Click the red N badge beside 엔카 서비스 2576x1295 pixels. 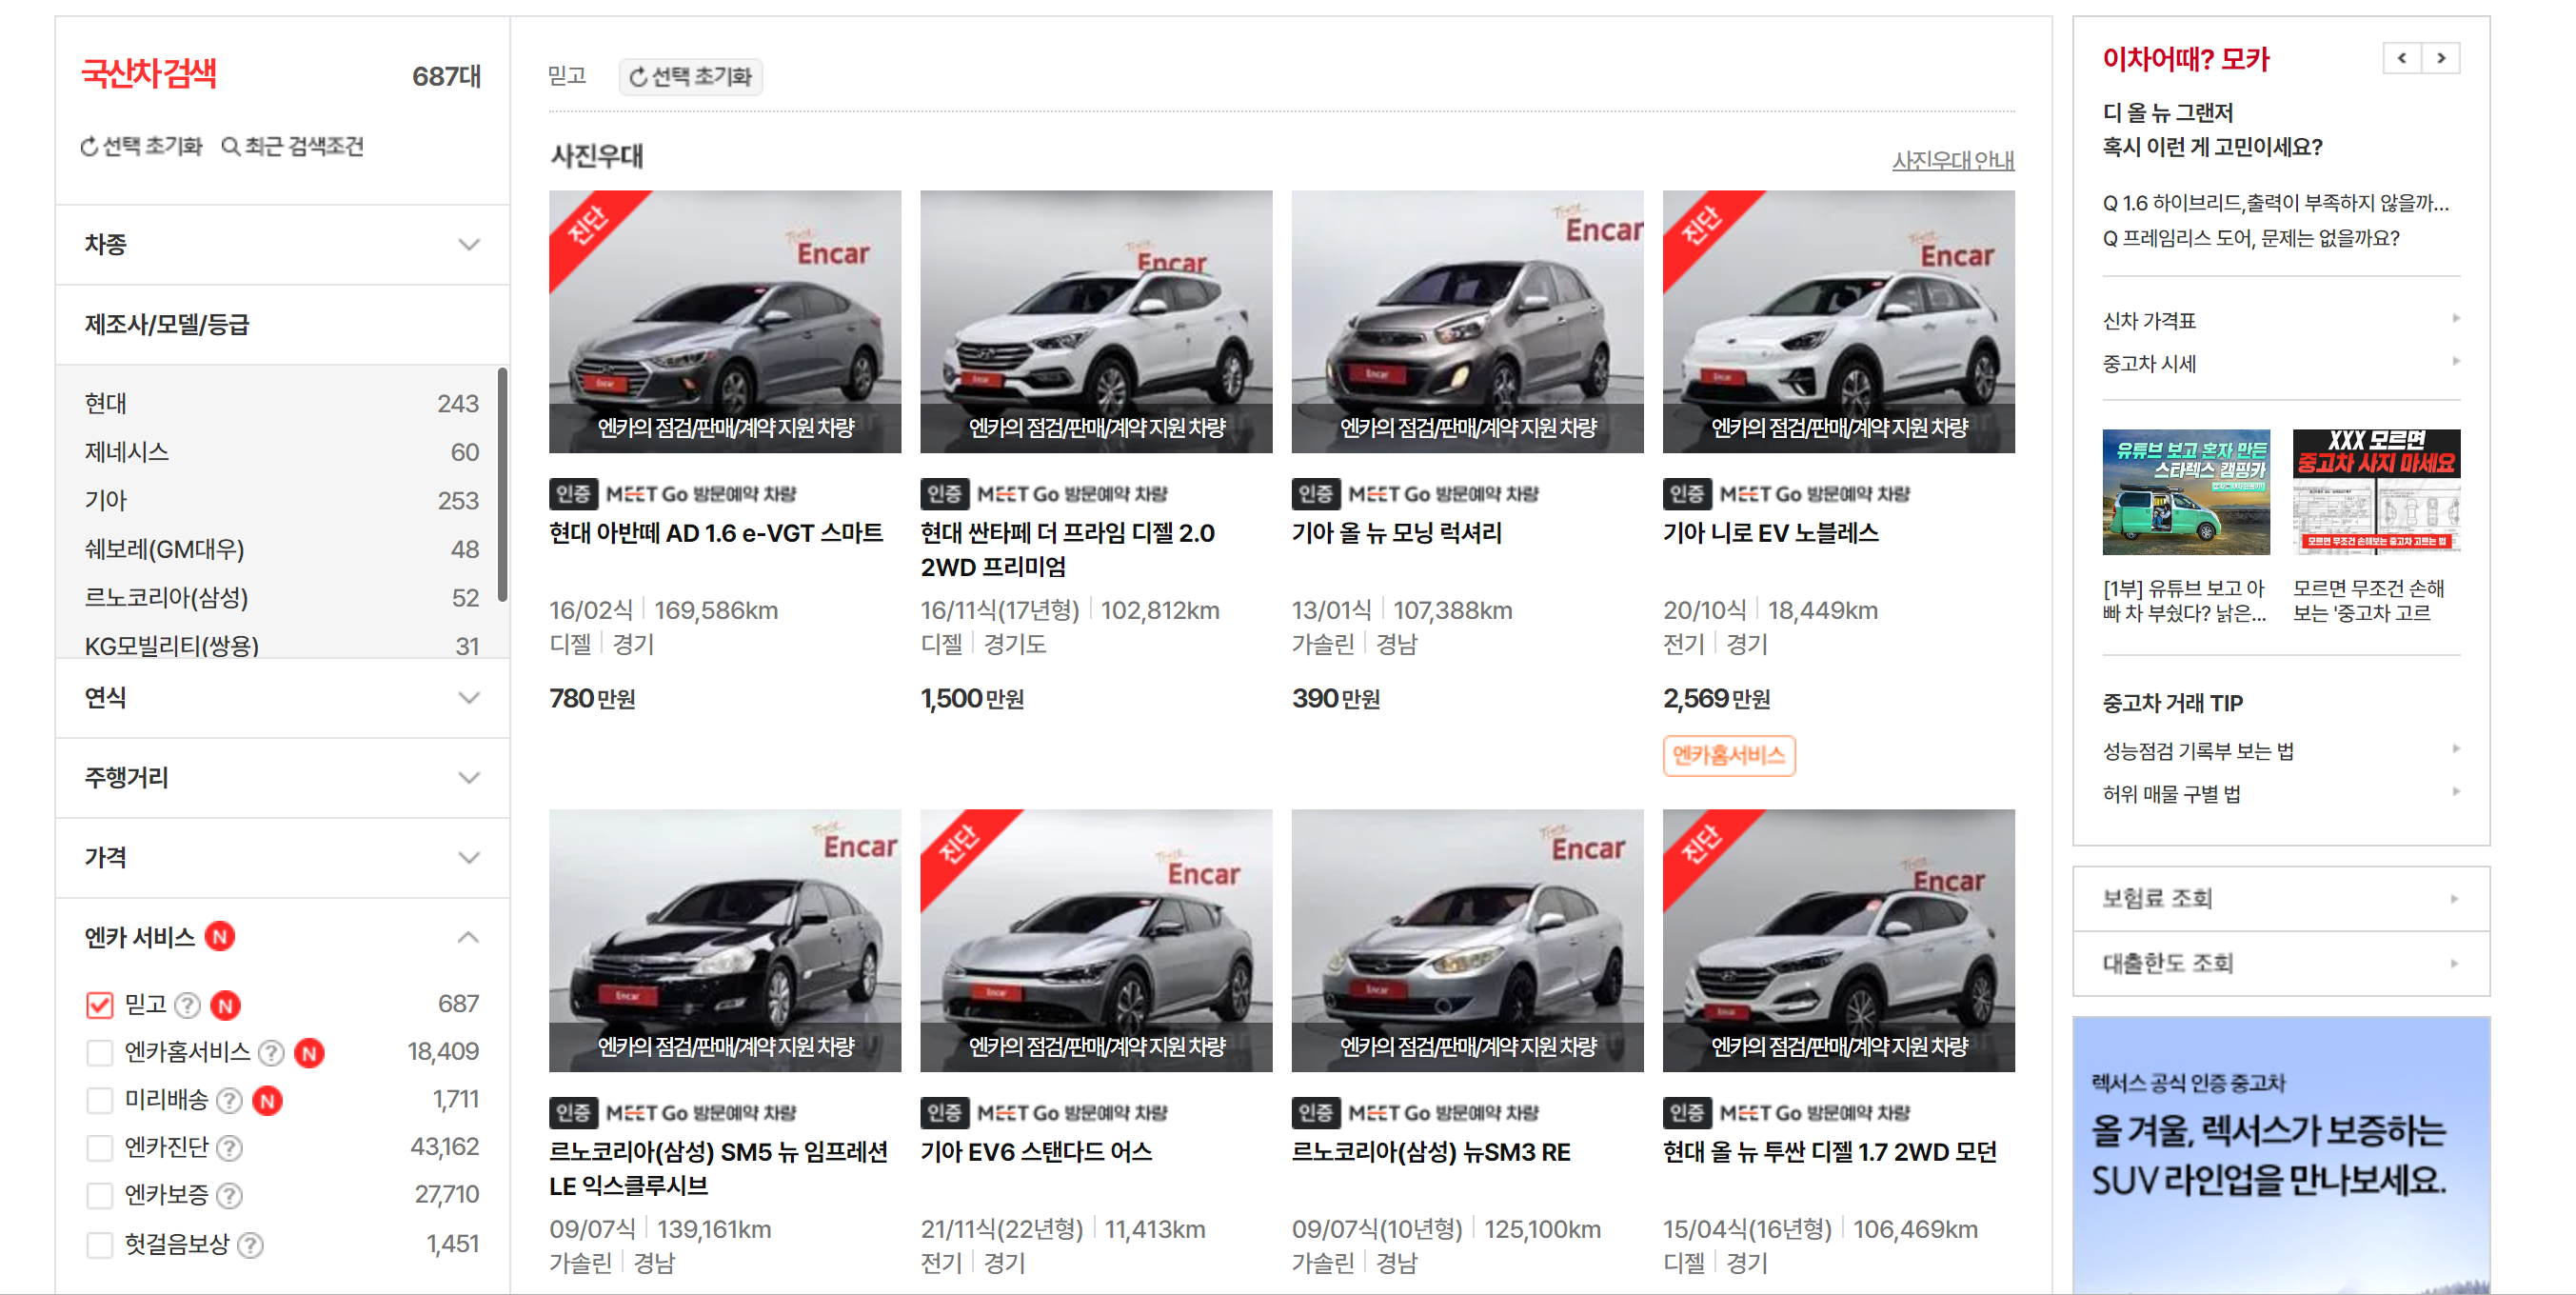[220, 937]
